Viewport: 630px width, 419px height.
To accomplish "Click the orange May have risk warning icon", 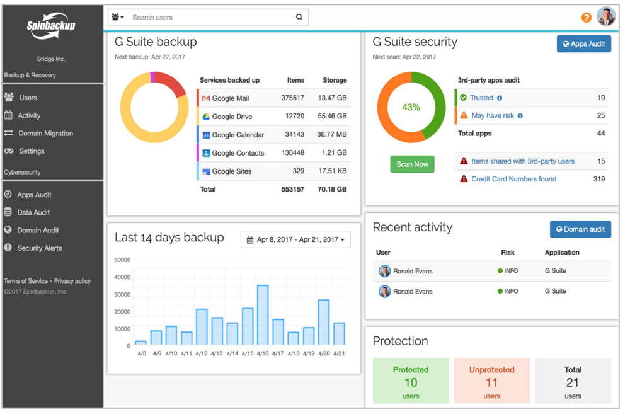I will 464,115.
